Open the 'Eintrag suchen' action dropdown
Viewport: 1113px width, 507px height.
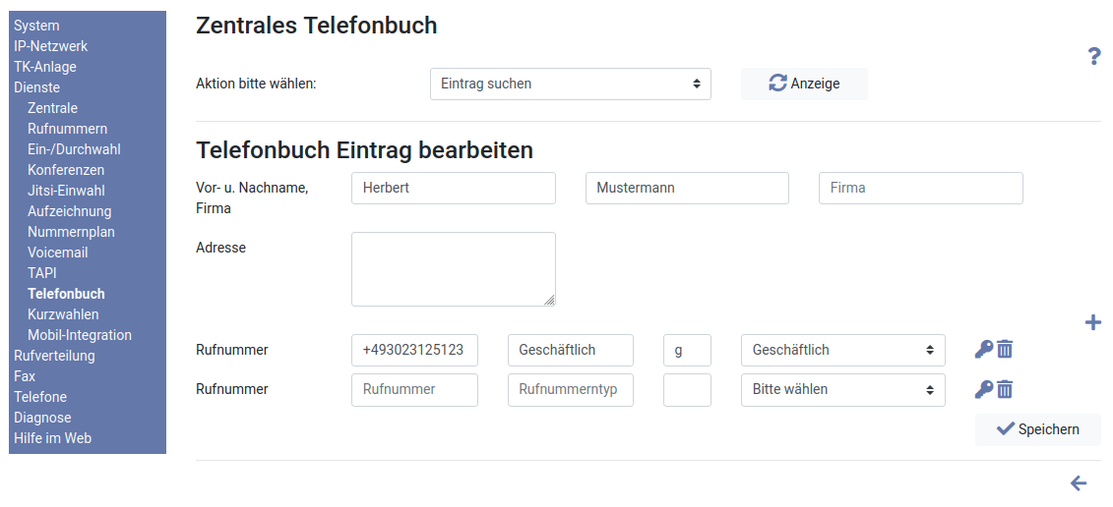pos(571,84)
